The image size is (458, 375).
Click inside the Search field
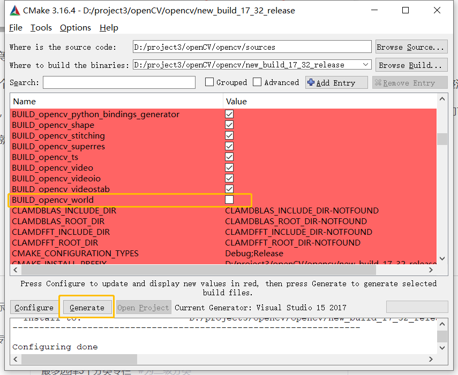(119, 82)
